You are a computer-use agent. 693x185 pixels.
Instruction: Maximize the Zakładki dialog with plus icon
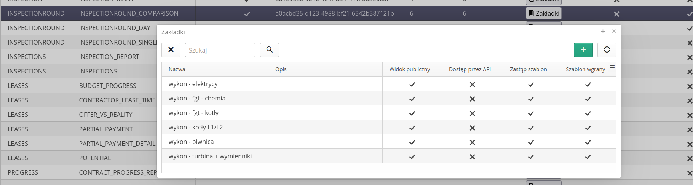coord(603,32)
